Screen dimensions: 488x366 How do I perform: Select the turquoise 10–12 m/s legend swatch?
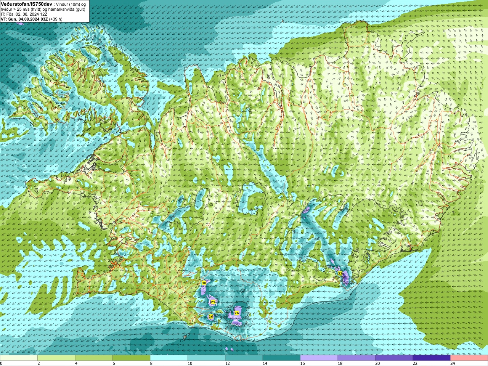pyautogui.click(x=206, y=358)
